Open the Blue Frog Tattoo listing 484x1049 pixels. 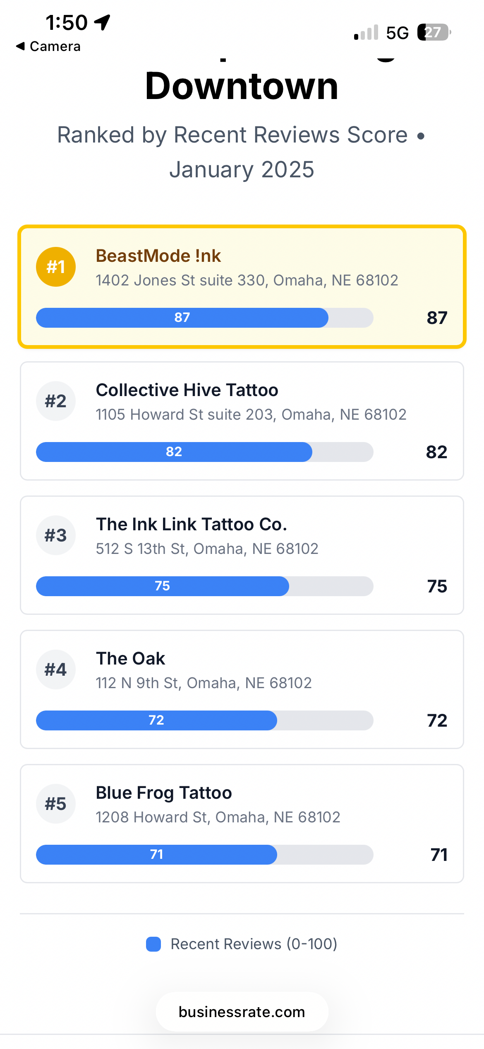click(x=164, y=793)
